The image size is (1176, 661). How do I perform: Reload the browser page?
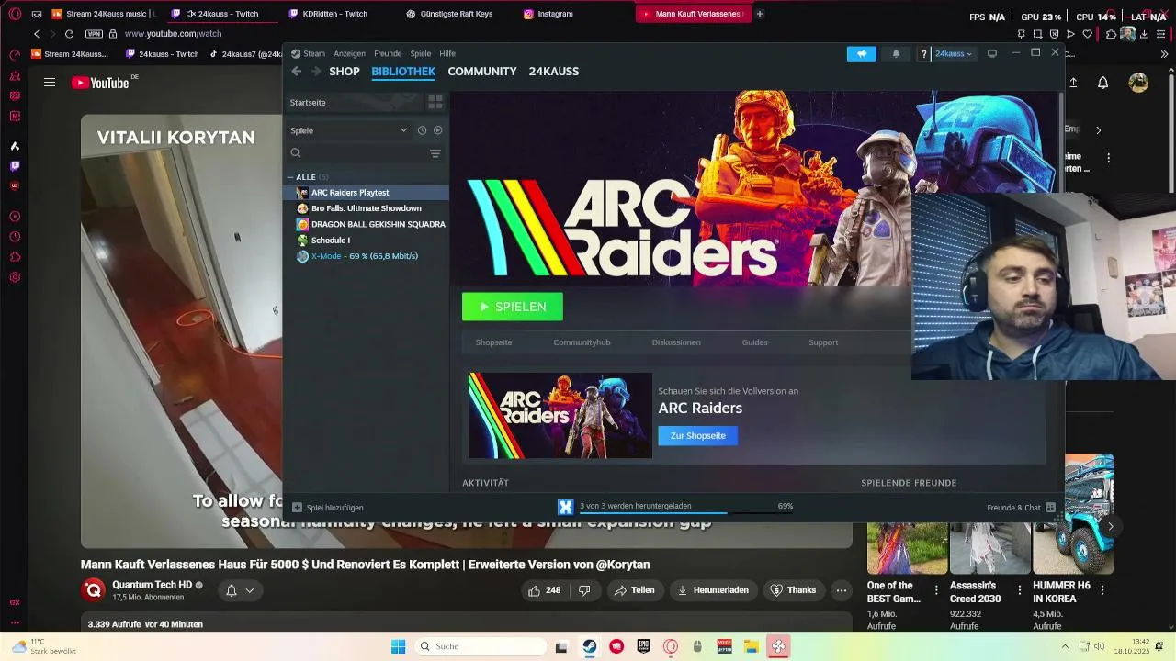[x=69, y=33]
